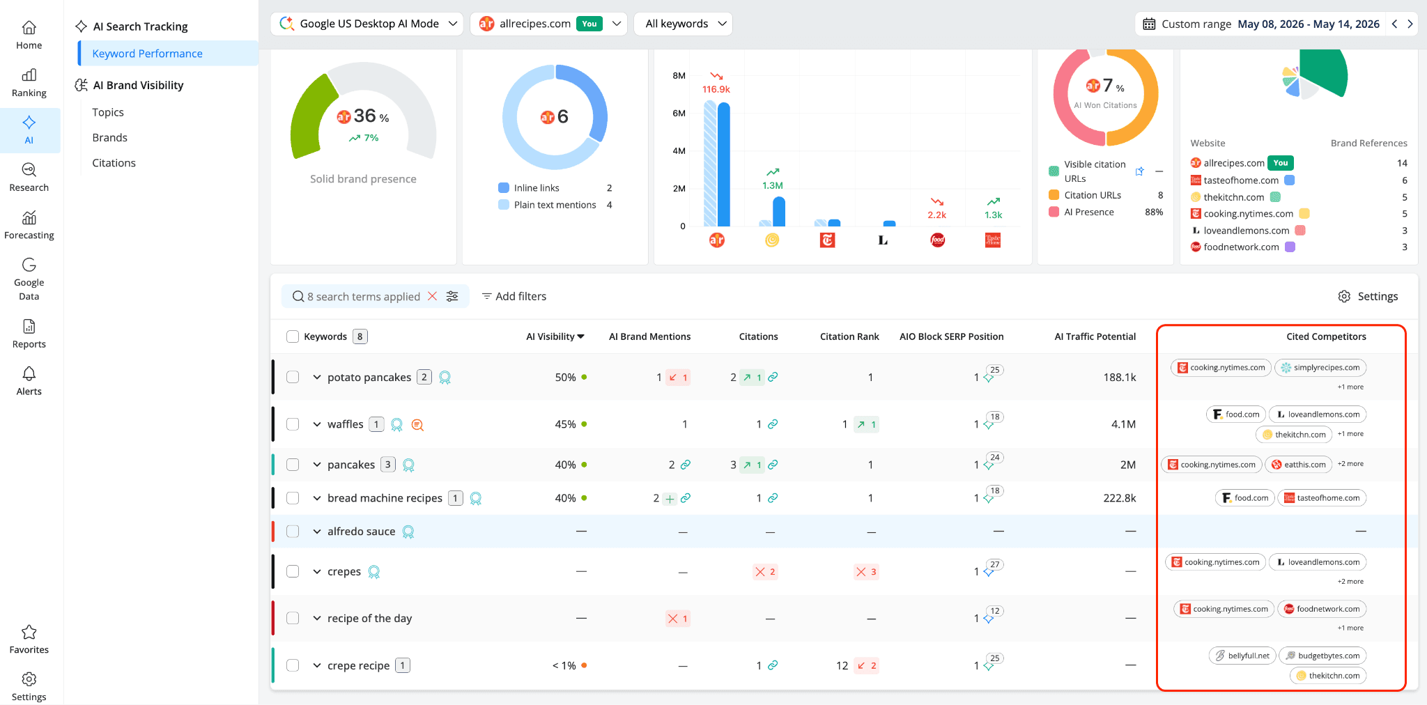Expand the potato pancakes row
Image resolution: width=1427 pixels, height=705 pixels.
click(x=317, y=377)
